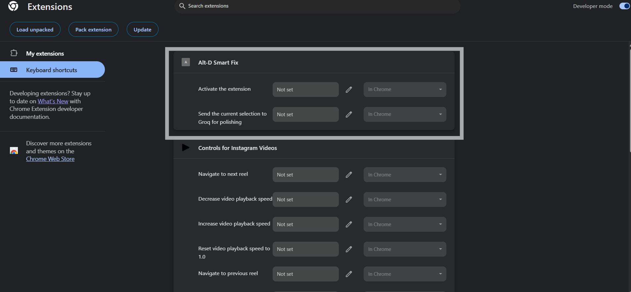Open scope dropdown for Decrease video playback speed
The image size is (631, 292).
tap(405, 199)
